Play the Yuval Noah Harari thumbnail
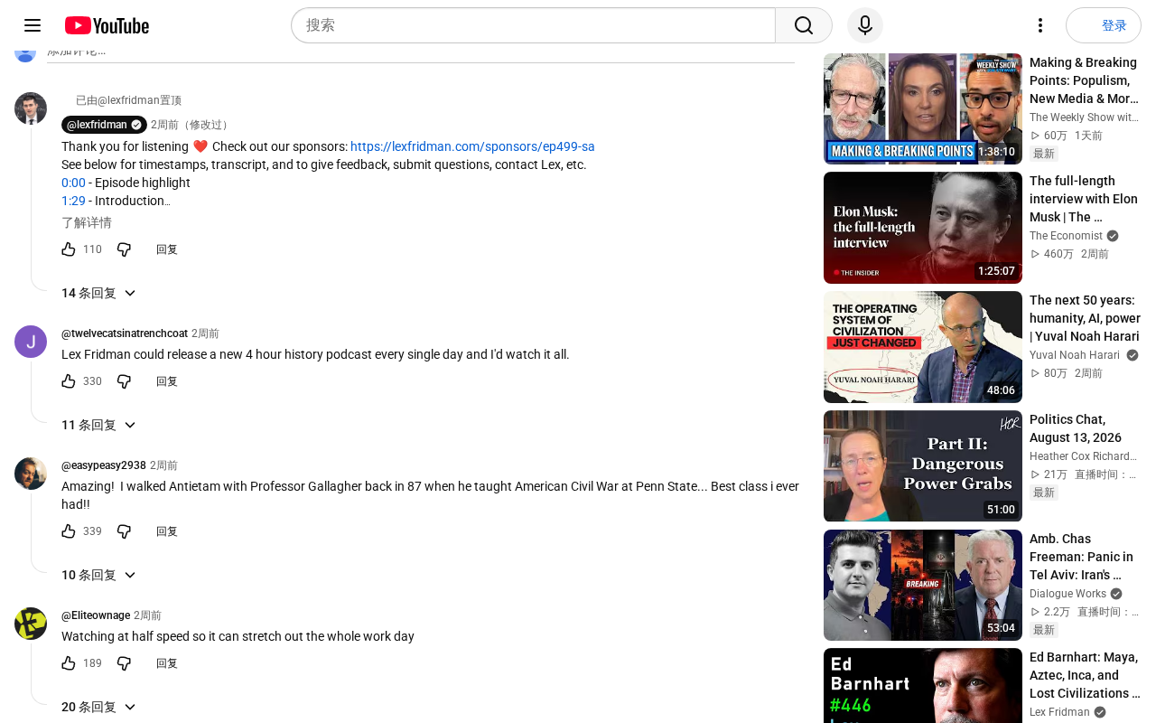 (923, 347)
